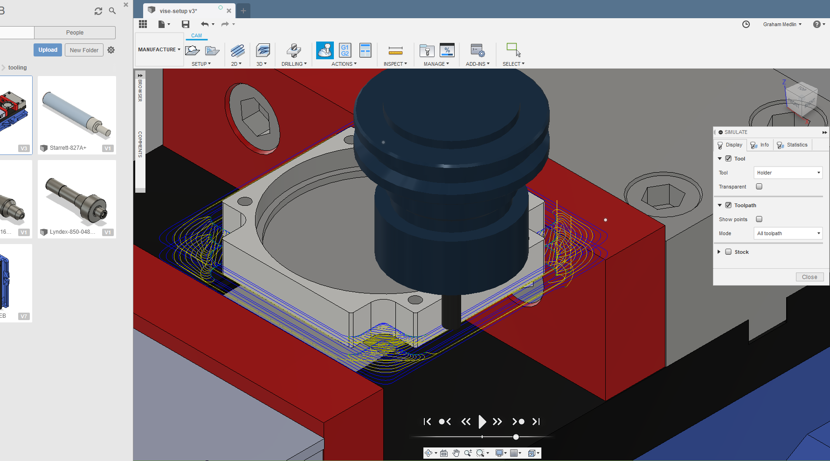Open the Tool Holder dropdown
Viewport: 830px width, 461px height.
[x=788, y=173]
